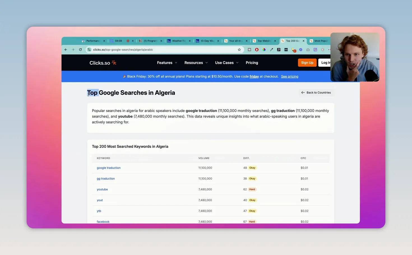Reload the current page
This screenshot has width=412, height=255.
tap(80, 50)
